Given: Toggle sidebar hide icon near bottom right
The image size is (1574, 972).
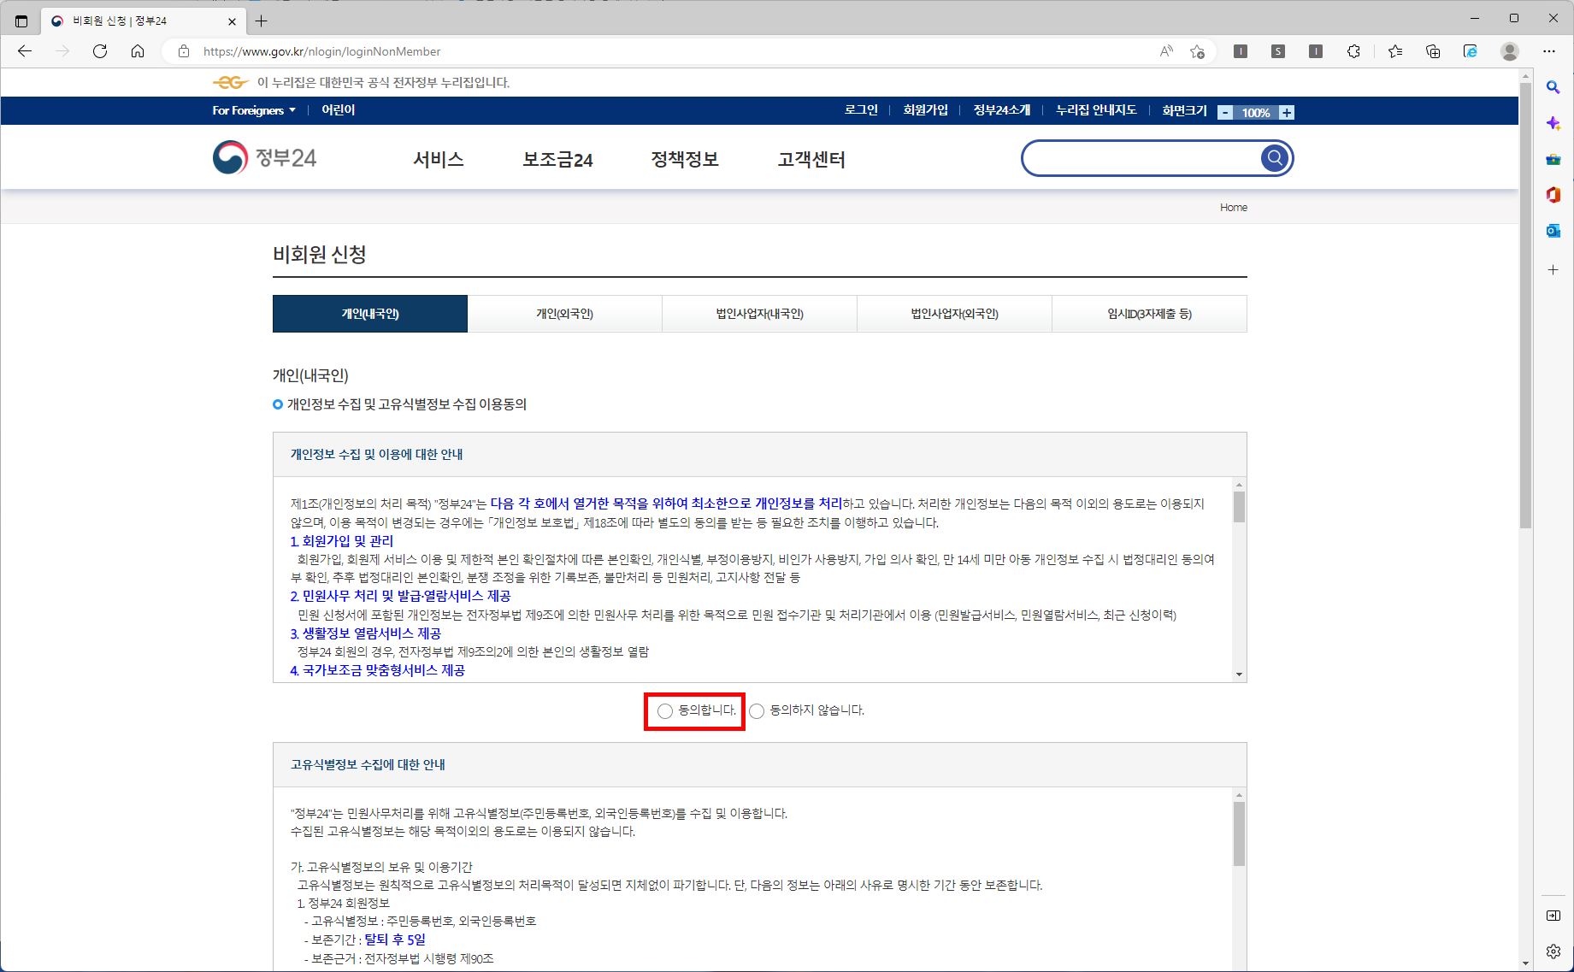Looking at the screenshot, I should tap(1553, 916).
